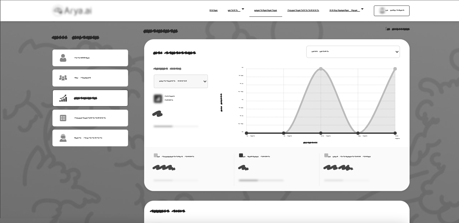Open the sidebar item with list icon
Screen dimensions: 459x223
pyautogui.click(x=90, y=118)
